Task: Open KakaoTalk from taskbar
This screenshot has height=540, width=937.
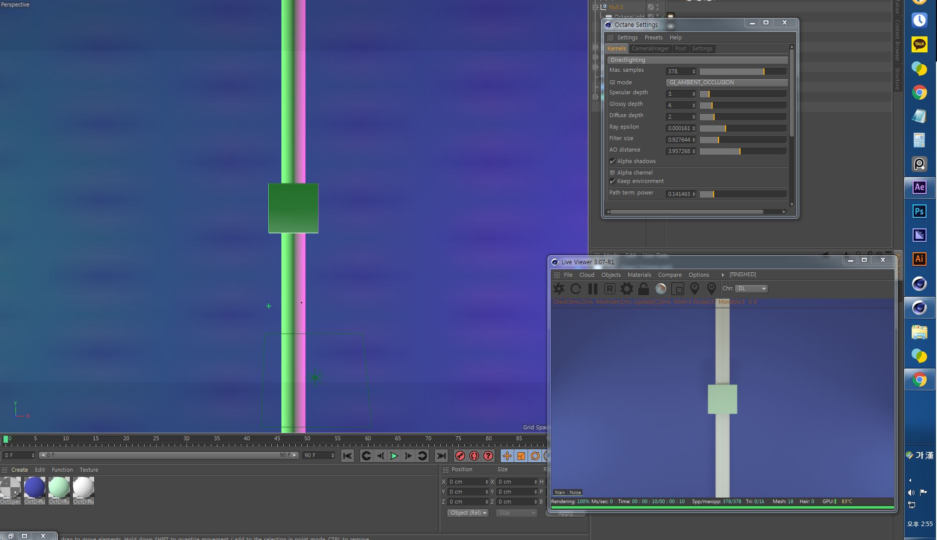Action: [920, 44]
